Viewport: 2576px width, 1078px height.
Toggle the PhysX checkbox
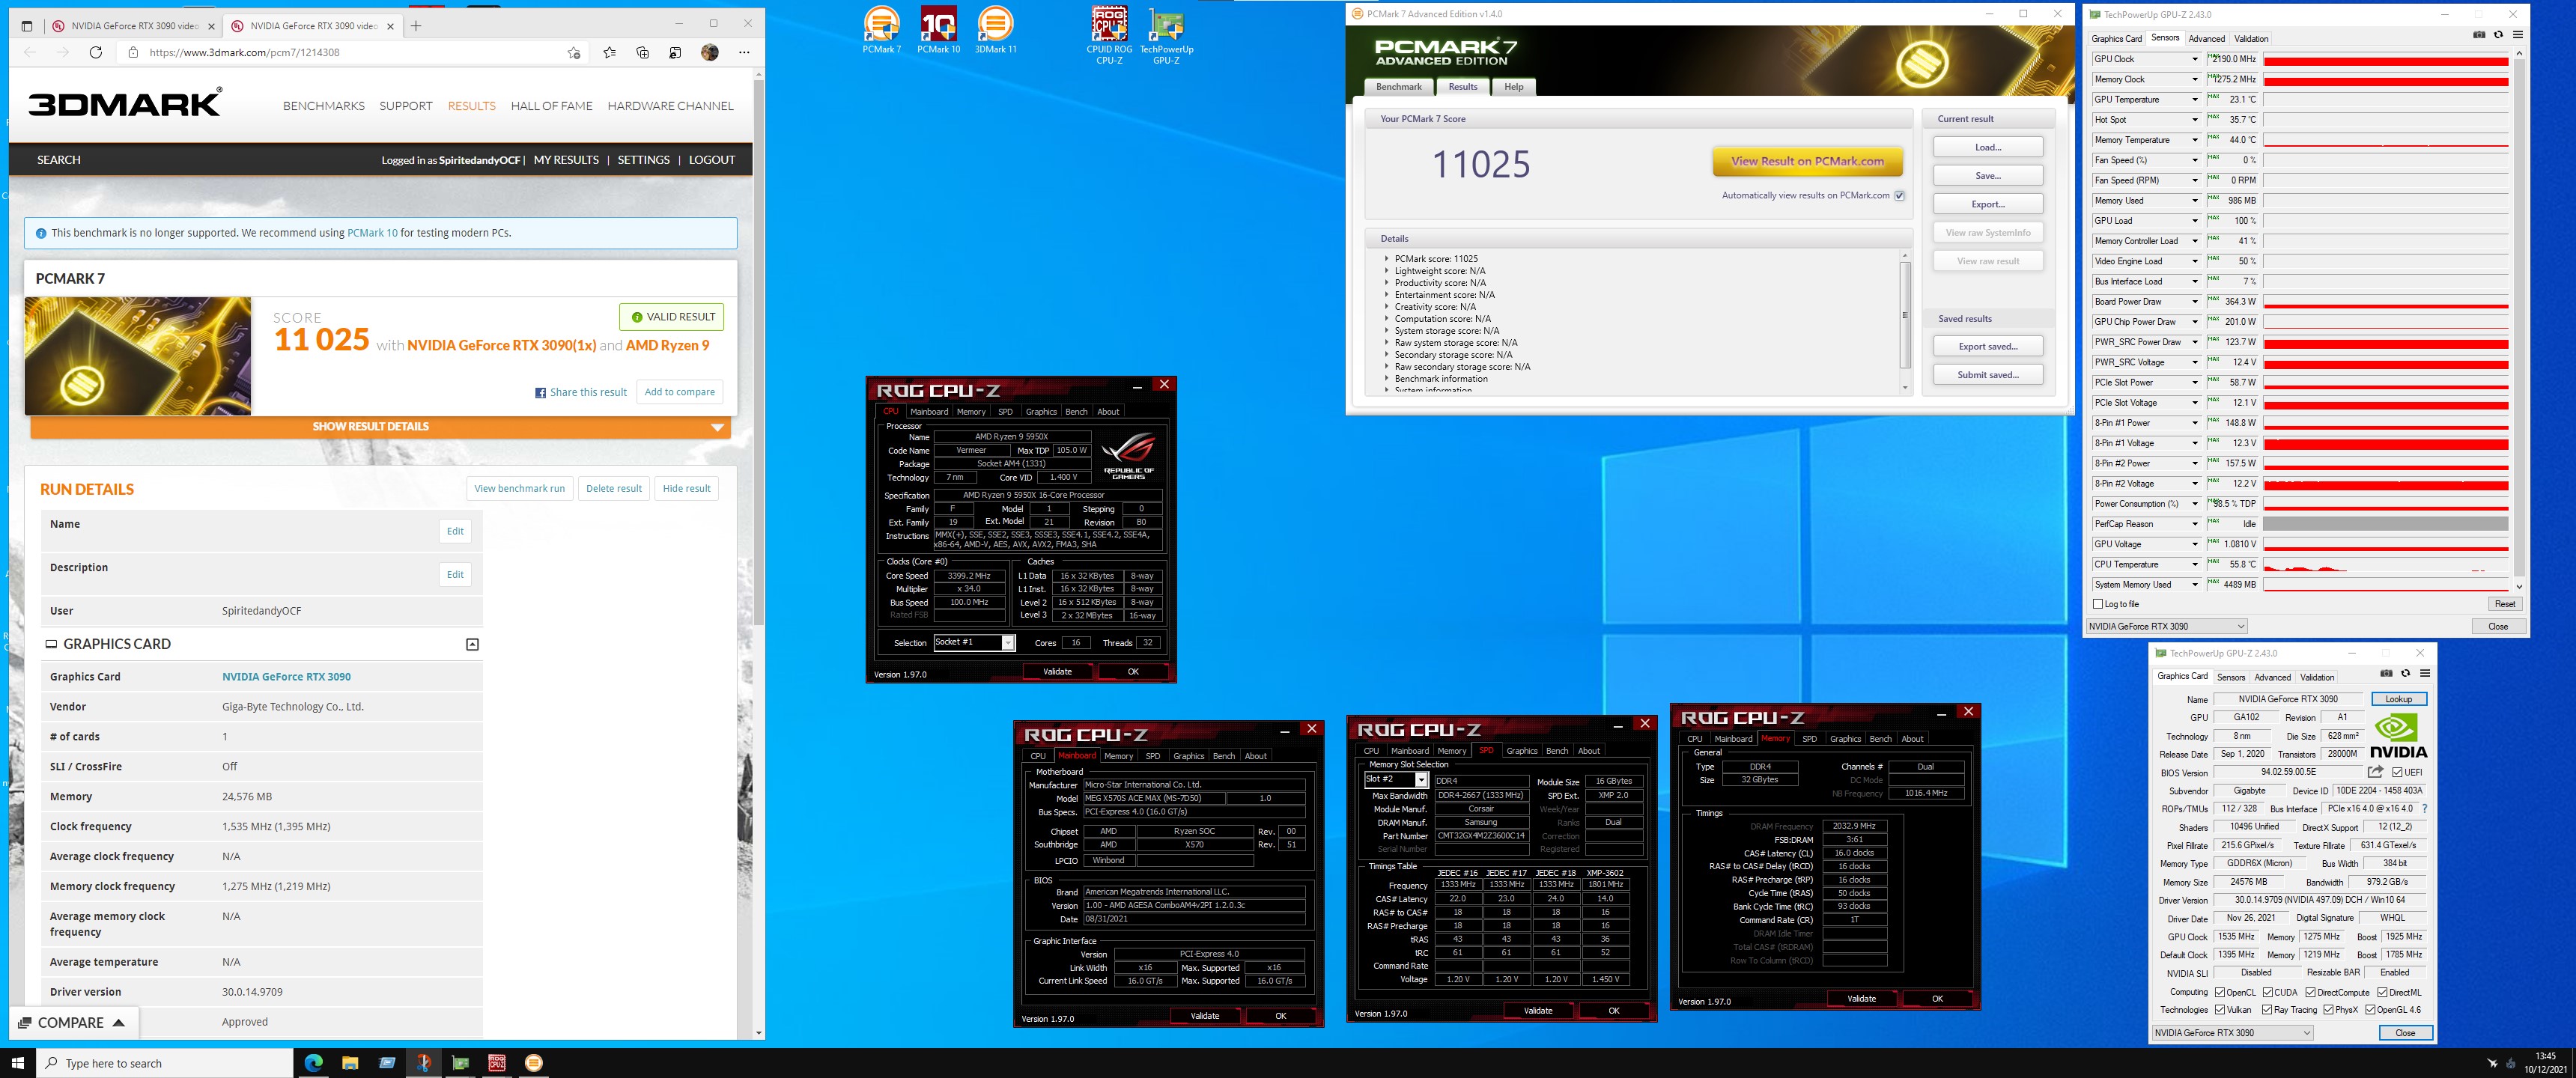pos(2328,1010)
